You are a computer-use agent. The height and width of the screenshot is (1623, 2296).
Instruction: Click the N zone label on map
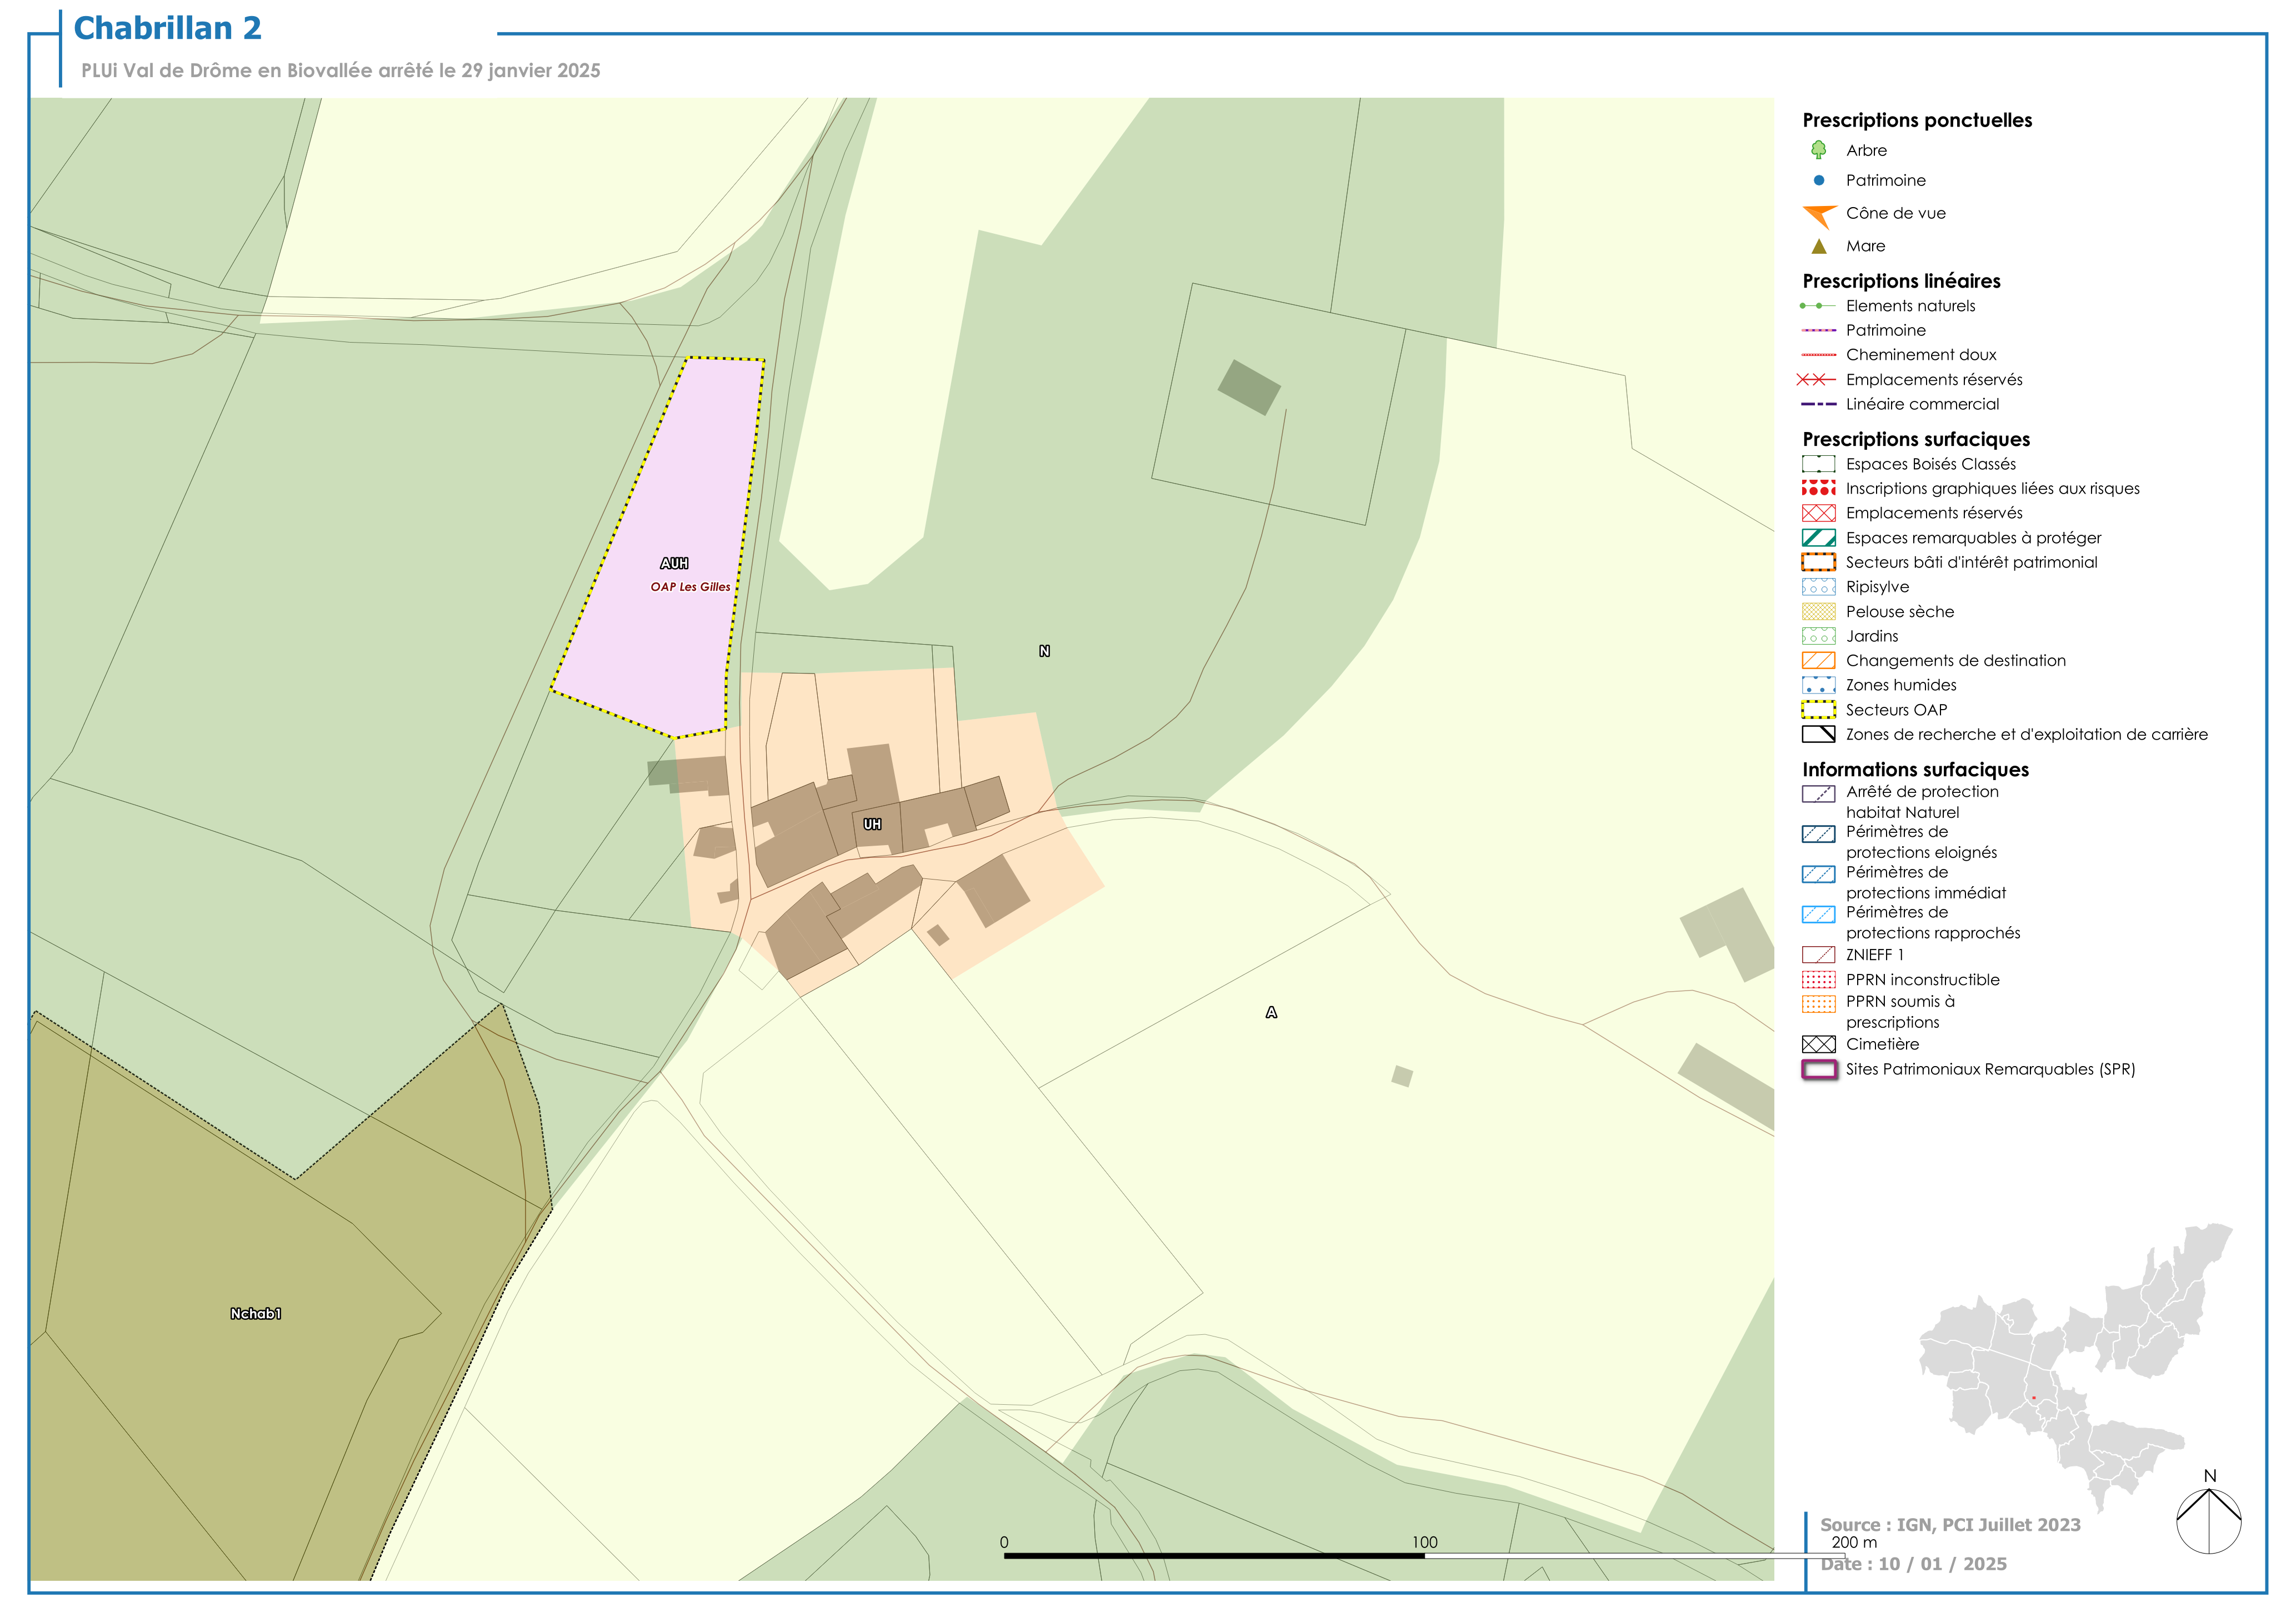click(x=1044, y=651)
